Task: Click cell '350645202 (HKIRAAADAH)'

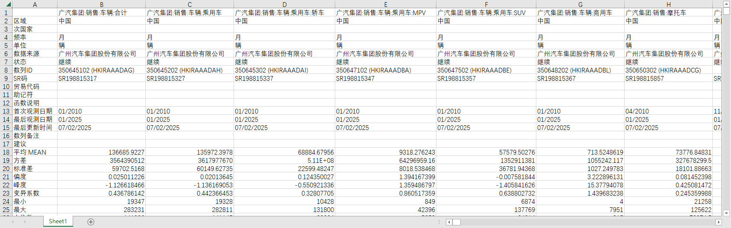Action: [189, 70]
